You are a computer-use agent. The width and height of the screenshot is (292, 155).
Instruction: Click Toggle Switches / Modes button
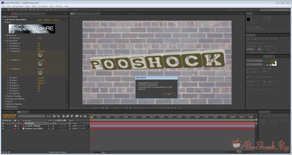[x=57, y=152]
